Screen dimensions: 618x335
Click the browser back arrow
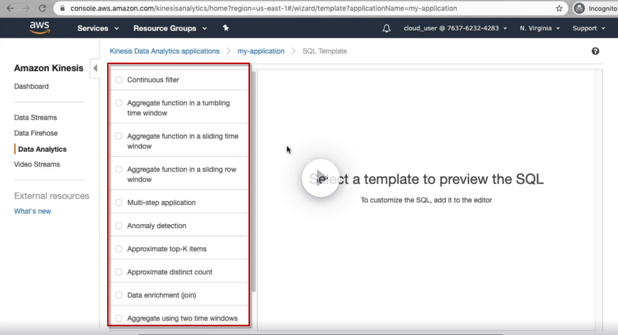10,8
